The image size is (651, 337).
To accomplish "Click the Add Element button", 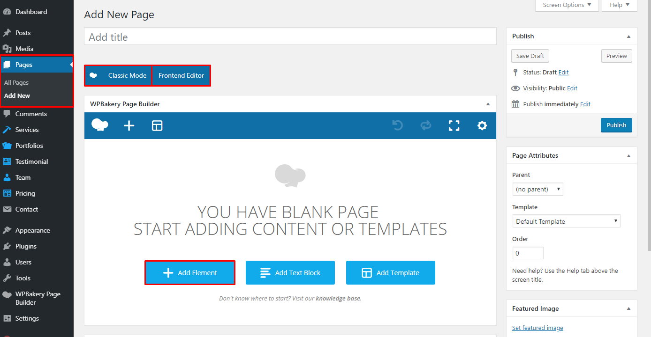I will (x=190, y=273).
